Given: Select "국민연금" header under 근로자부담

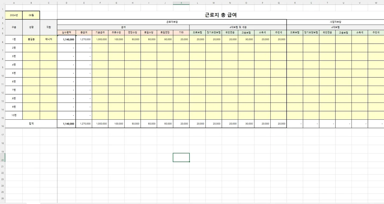Looking at the screenshot, I should (230, 32).
